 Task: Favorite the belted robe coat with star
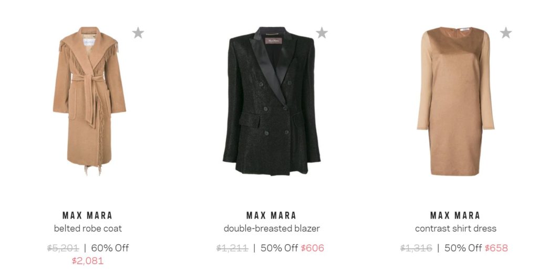click(x=138, y=33)
